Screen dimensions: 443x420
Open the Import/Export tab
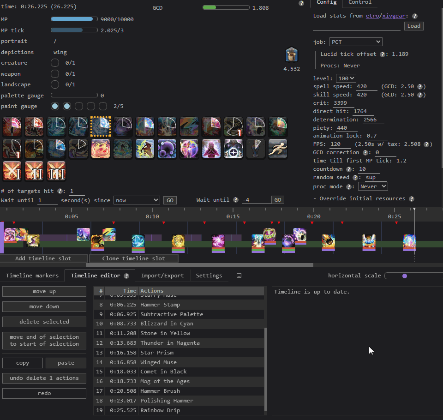pyautogui.click(x=162, y=276)
